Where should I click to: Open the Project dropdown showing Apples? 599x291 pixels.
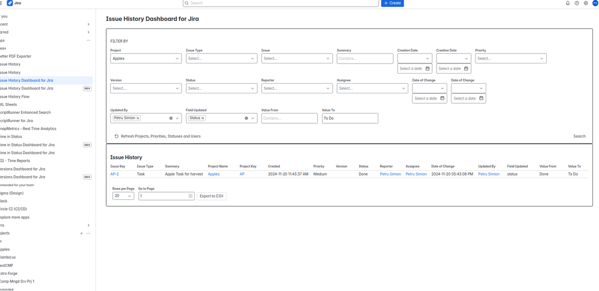tap(146, 58)
